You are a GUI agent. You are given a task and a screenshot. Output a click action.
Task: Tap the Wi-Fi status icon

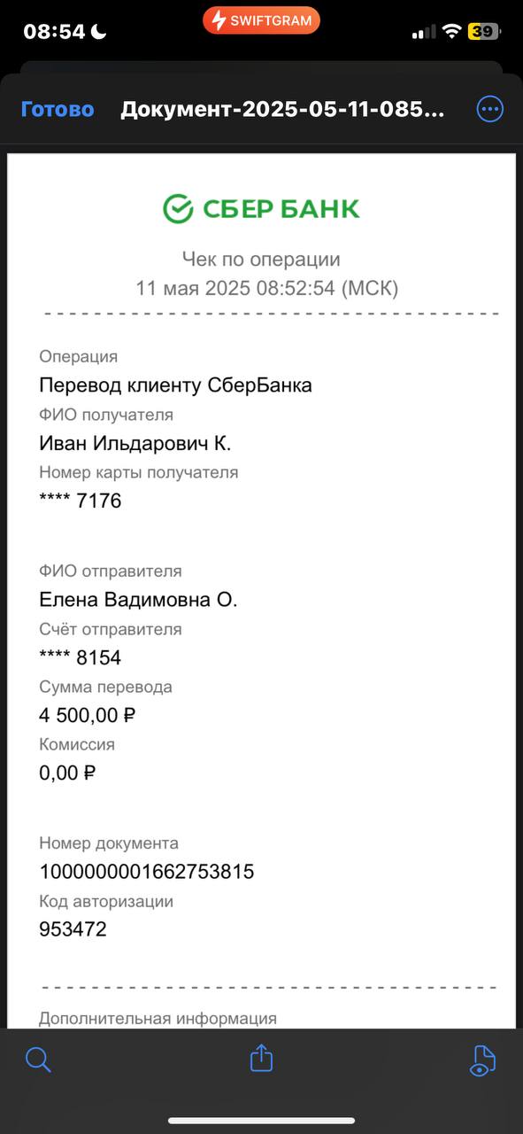coord(452,32)
